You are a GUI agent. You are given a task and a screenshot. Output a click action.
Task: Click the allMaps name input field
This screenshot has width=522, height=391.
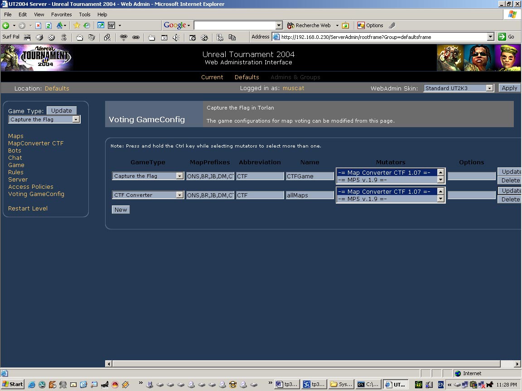309,195
